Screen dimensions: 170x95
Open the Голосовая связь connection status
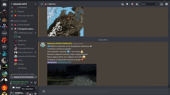(x=19, y=82)
